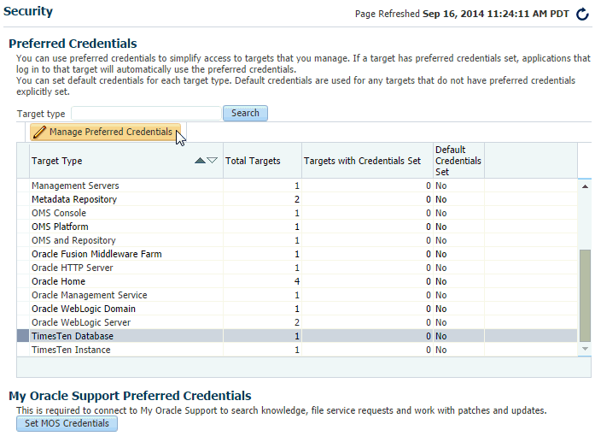Click the Search button
Screen dimensions: 595x436
[x=245, y=114]
